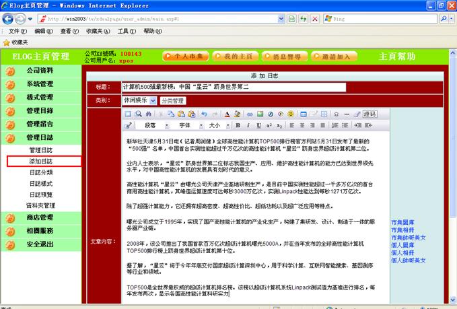
Task: Select 日誌分類 in the left sidebar
Action: 40,172
